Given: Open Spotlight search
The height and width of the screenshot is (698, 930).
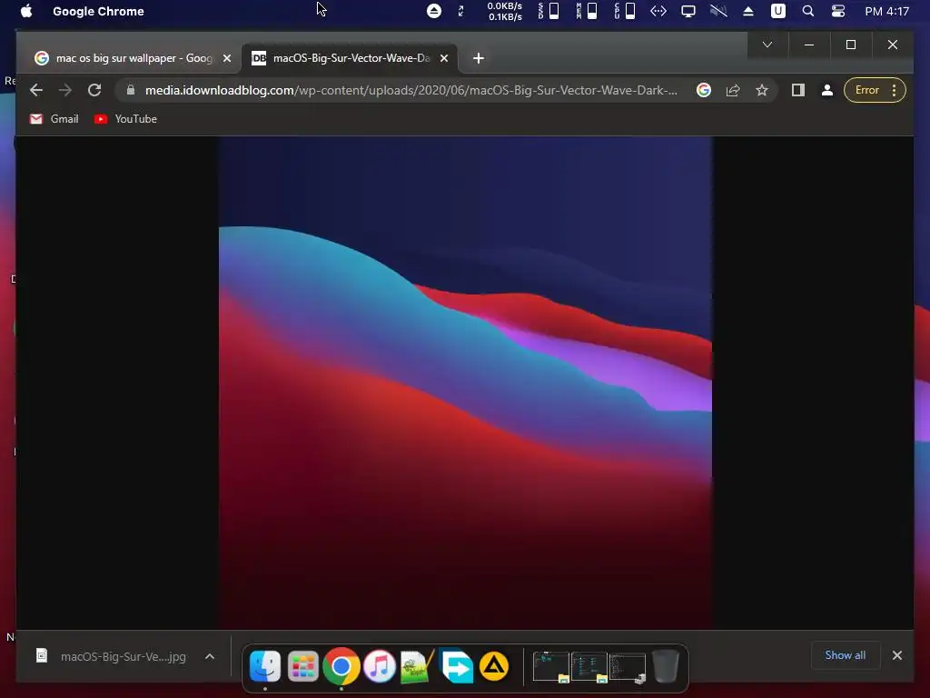Looking at the screenshot, I should 807,11.
